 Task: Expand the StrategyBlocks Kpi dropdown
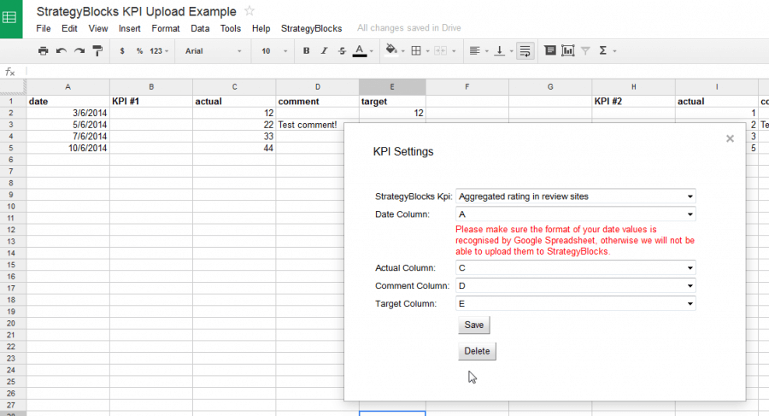(576, 196)
